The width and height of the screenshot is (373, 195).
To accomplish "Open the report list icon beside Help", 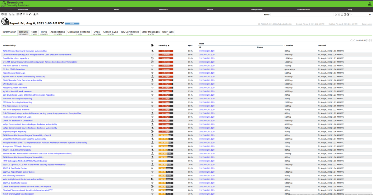I will click(6, 14).
